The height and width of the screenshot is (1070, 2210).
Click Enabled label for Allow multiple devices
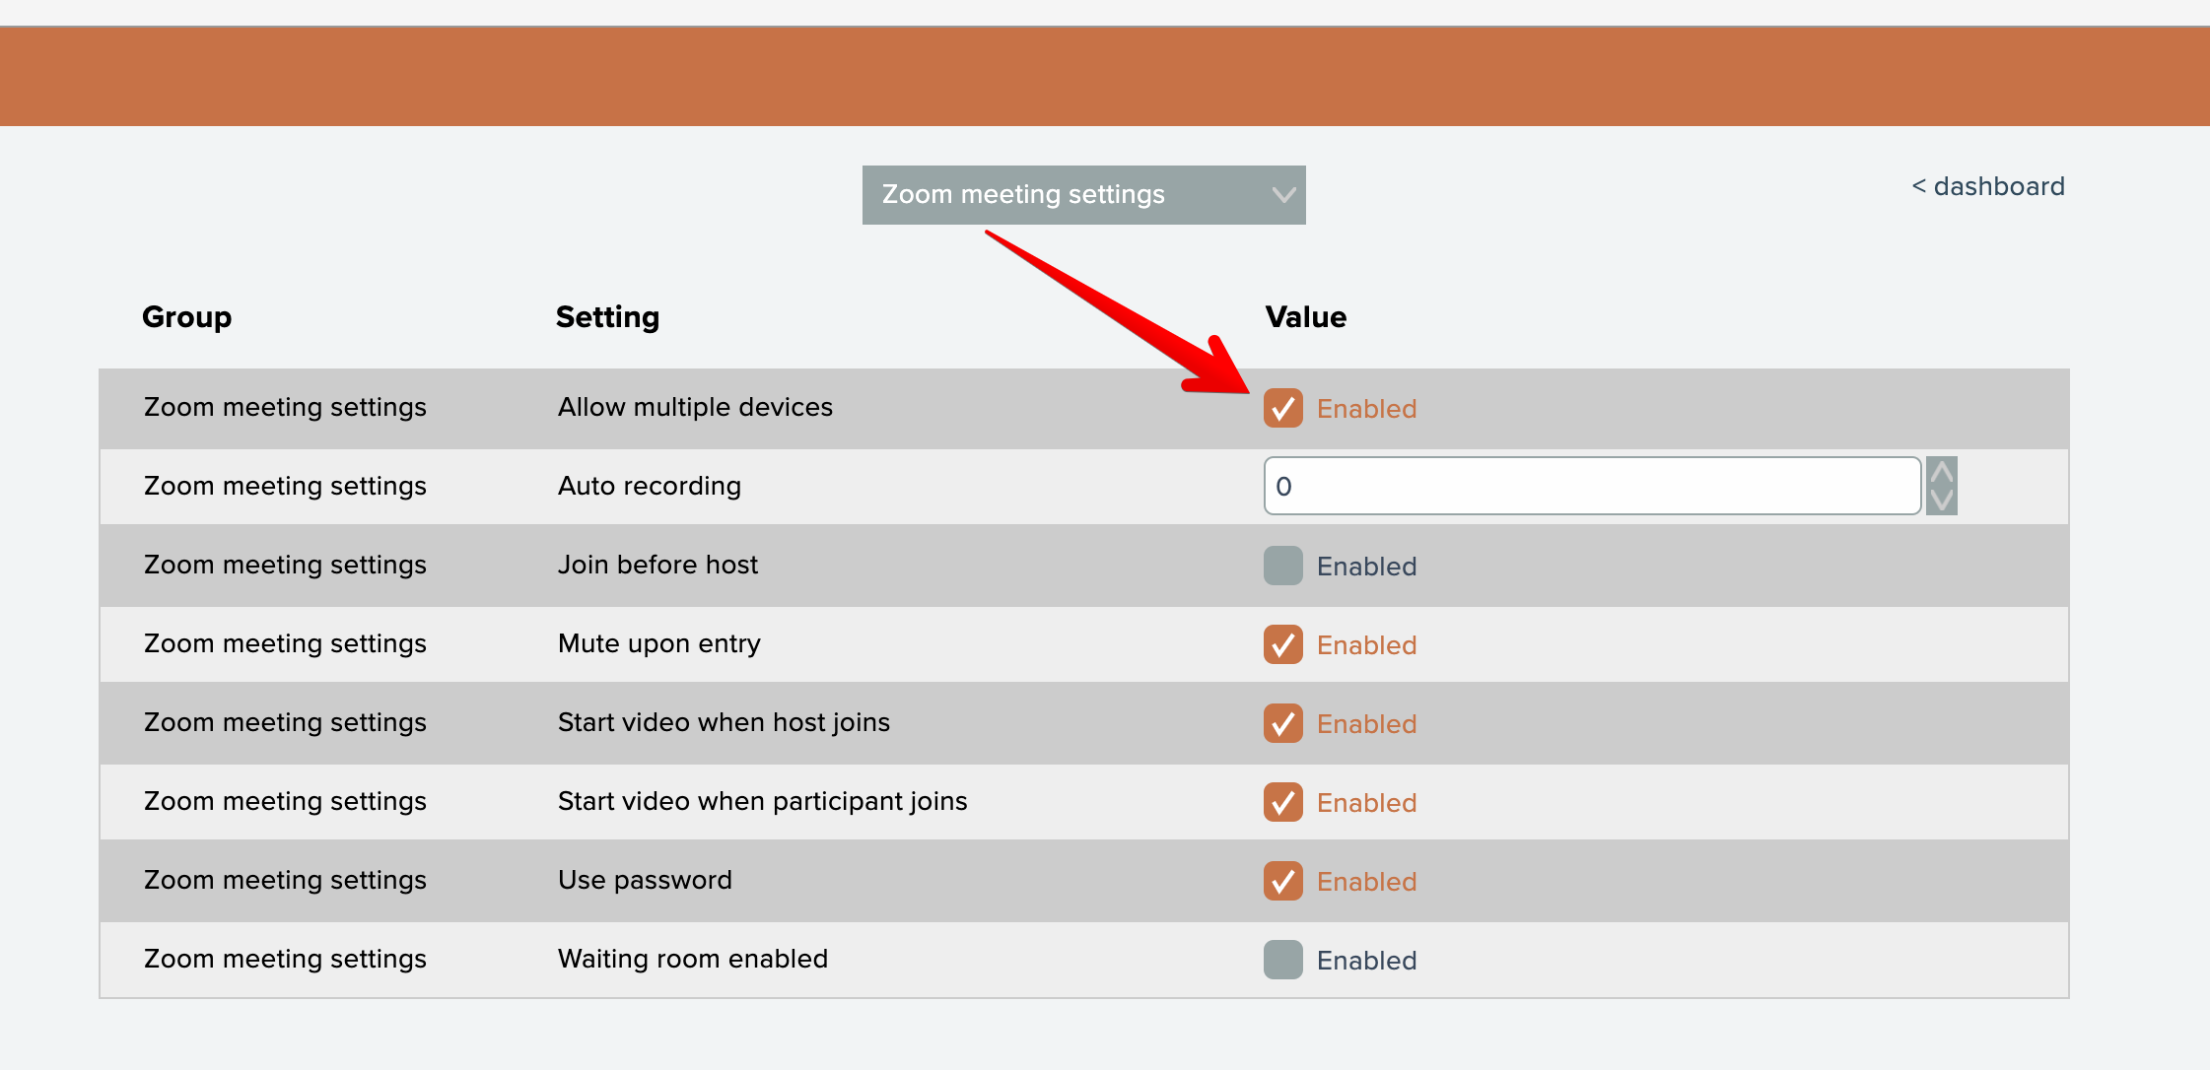[1366, 409]
